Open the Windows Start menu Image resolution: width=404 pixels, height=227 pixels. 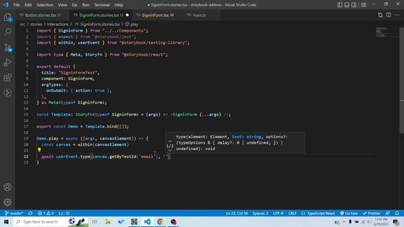[x=6, y=222]
